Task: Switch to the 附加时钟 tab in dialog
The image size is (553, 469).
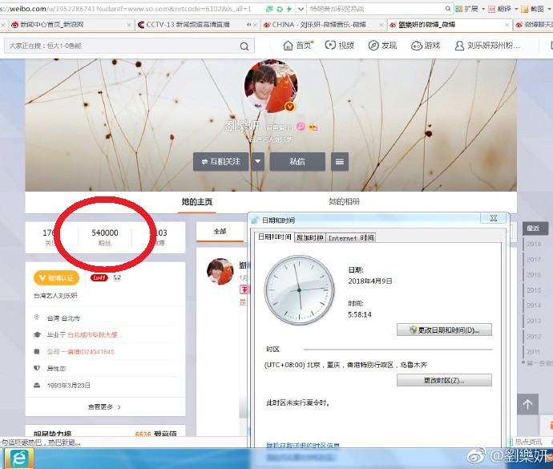Action: [x=309, y=237]
